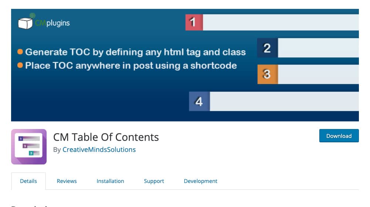This screenshot has width=370, height=207.
Task: Click the banner text about html tag
Action: (135, 52)
